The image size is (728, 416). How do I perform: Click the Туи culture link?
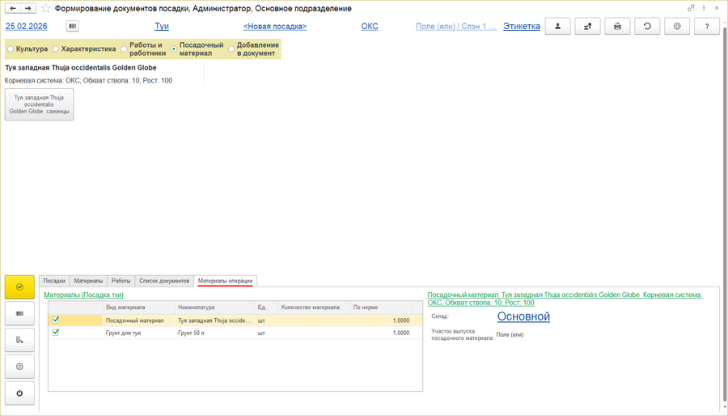tap(162, 27)
